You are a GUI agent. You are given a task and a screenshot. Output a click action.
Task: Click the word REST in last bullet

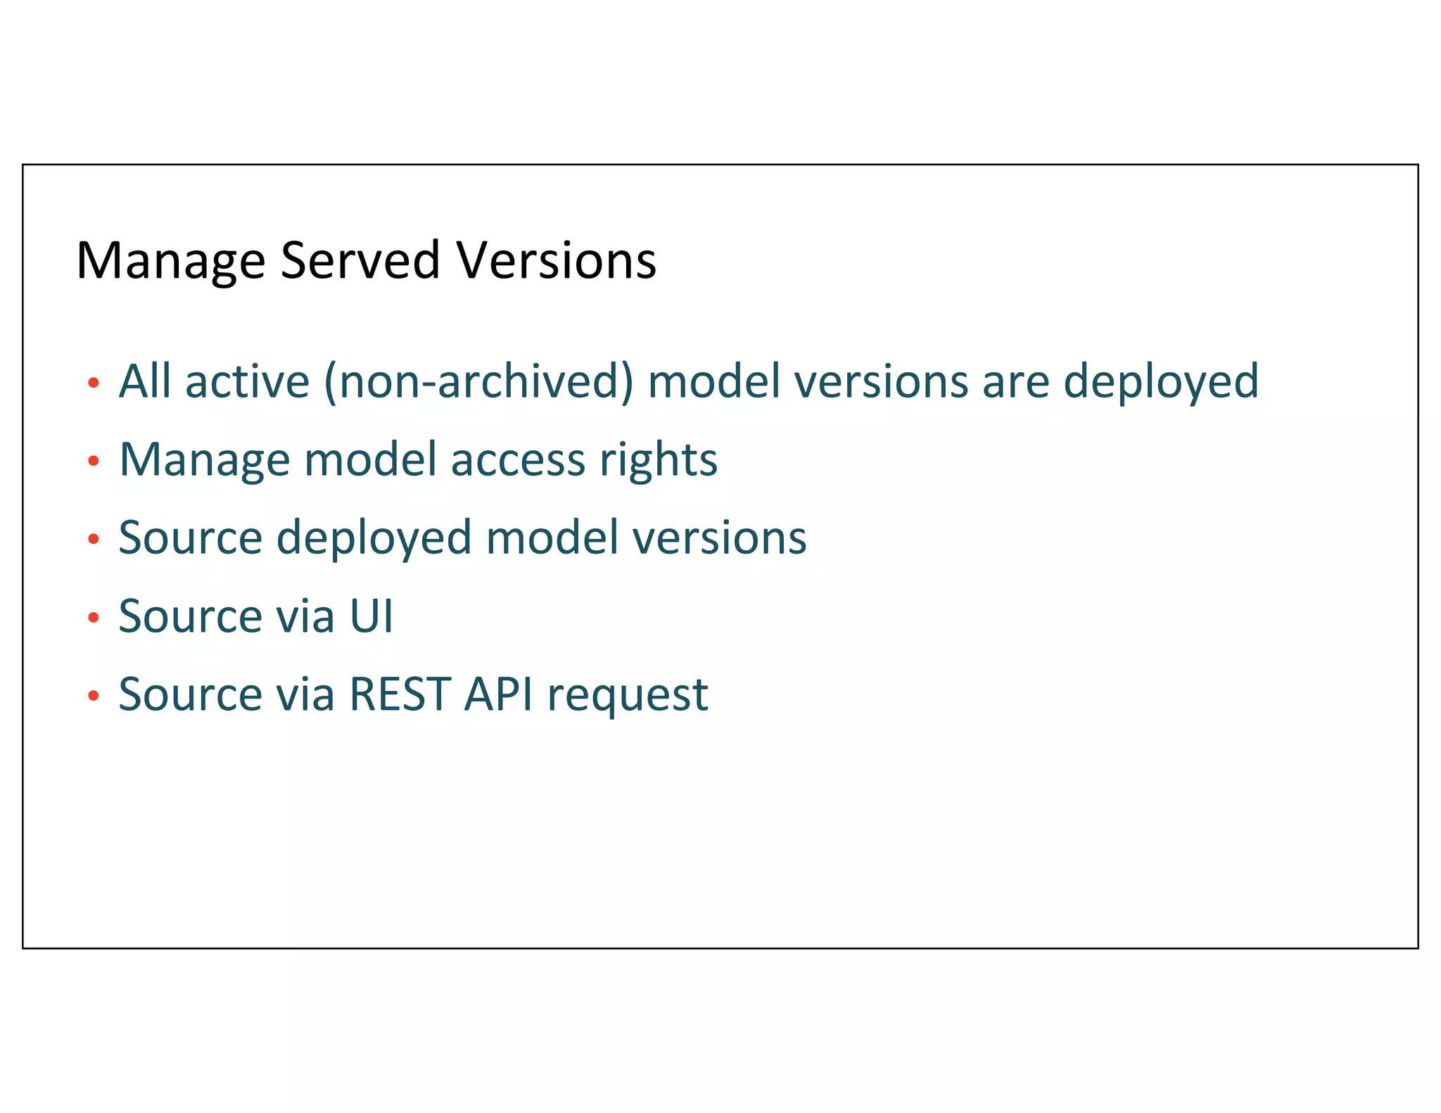[x=400, y=694]
